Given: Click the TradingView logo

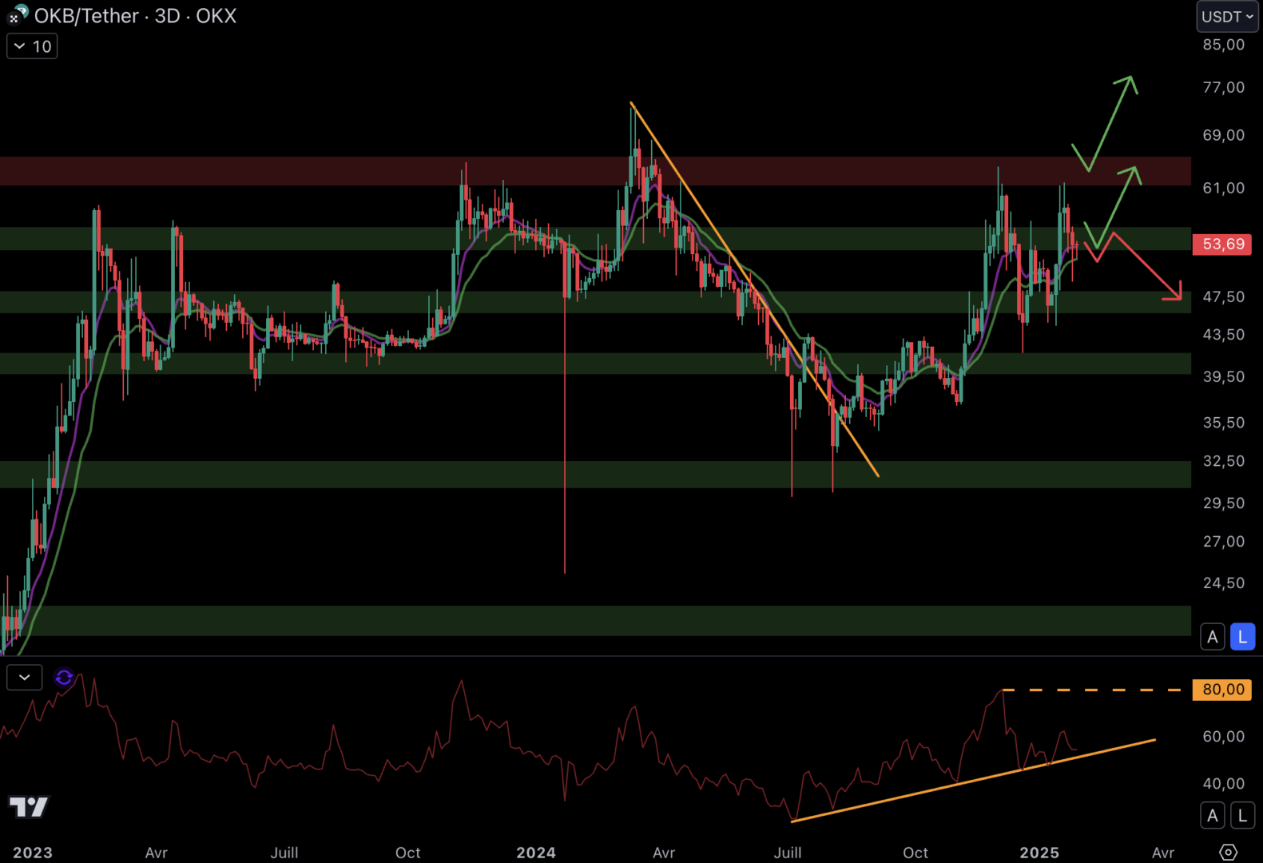Looking at the screenshot, I should point(29,806).
